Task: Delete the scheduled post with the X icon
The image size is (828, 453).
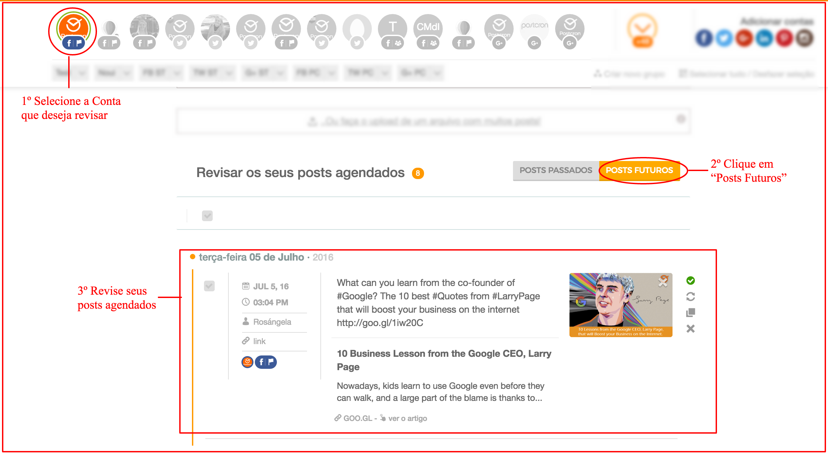Action: pos(690,329)
